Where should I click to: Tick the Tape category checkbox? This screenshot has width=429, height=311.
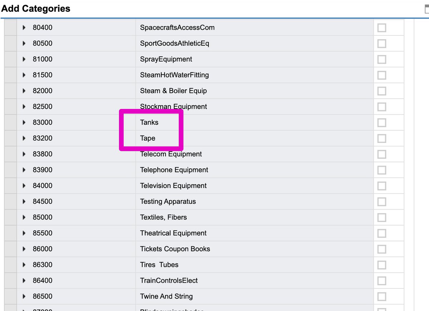[x=381, y=138]
